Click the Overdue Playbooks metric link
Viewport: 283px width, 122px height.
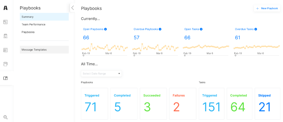point(146,29)
